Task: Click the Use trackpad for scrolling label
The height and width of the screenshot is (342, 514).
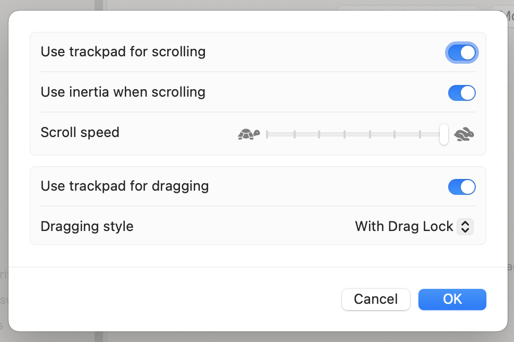Action: point(123,52)
